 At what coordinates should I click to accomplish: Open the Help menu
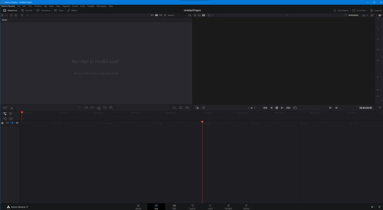click(111, 6)
